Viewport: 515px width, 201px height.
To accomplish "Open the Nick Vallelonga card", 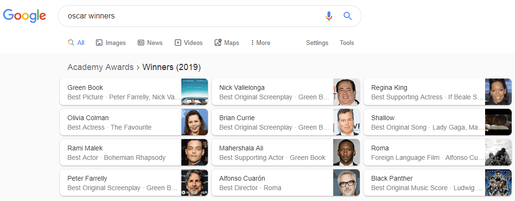I will click(286, 92).
